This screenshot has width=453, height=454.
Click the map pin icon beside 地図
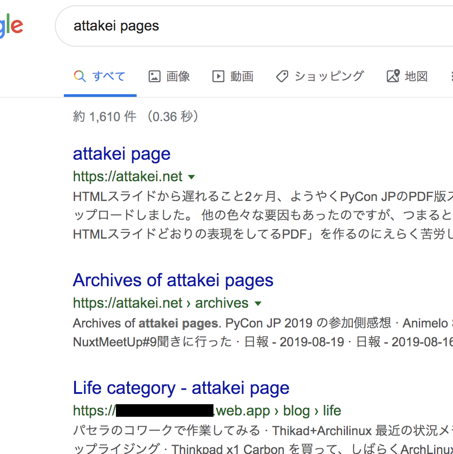(393, 76)
